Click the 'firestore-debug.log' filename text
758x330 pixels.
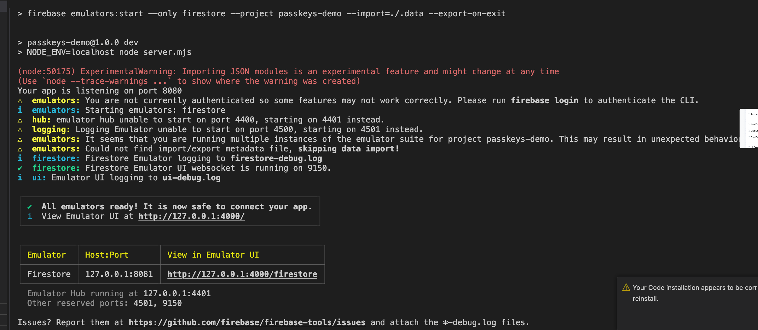pyautogui.click(x=276, y=158)
